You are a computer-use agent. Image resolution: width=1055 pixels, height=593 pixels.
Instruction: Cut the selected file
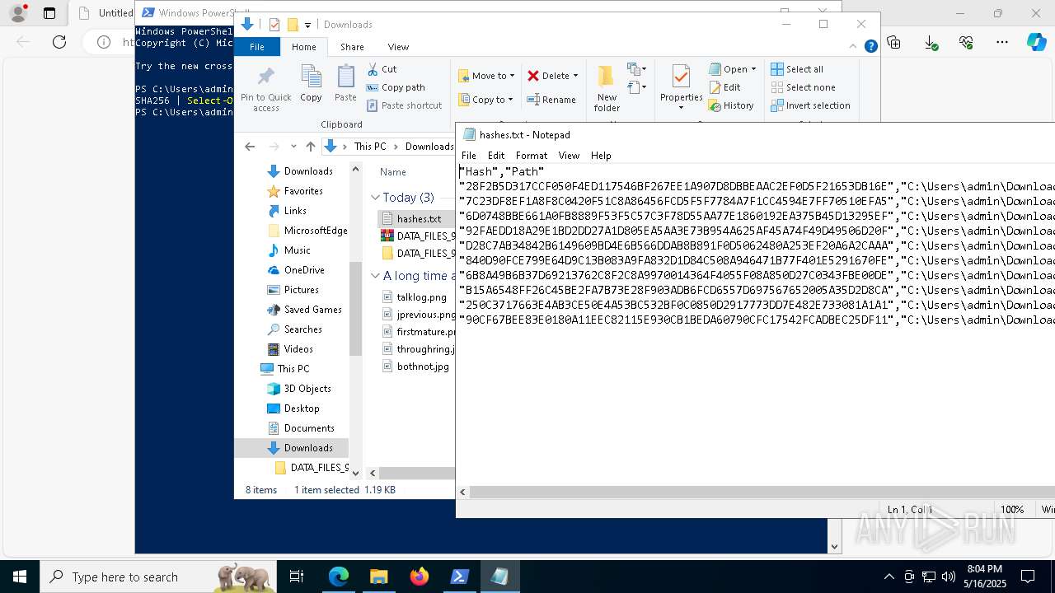tap(382, 69)
